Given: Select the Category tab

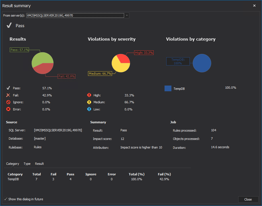Looking at the screenshot, I should (x=13, y=164).
